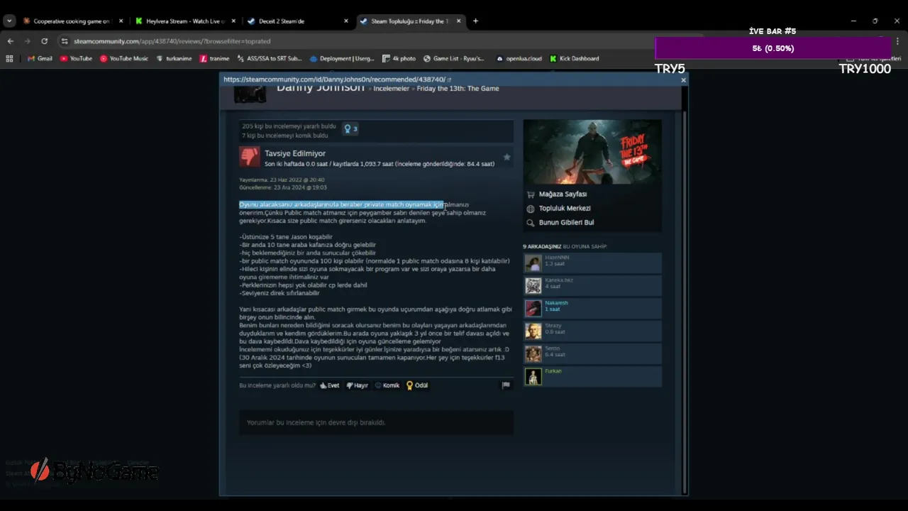Click the purple İVE BAR progress bar
Image resolution: width=908 pixels, height=511 pixels.
(x=773, y=48)
